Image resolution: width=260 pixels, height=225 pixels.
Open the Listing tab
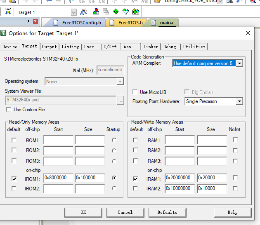point(71,47)
